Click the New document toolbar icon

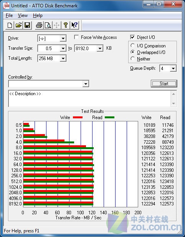10,25
